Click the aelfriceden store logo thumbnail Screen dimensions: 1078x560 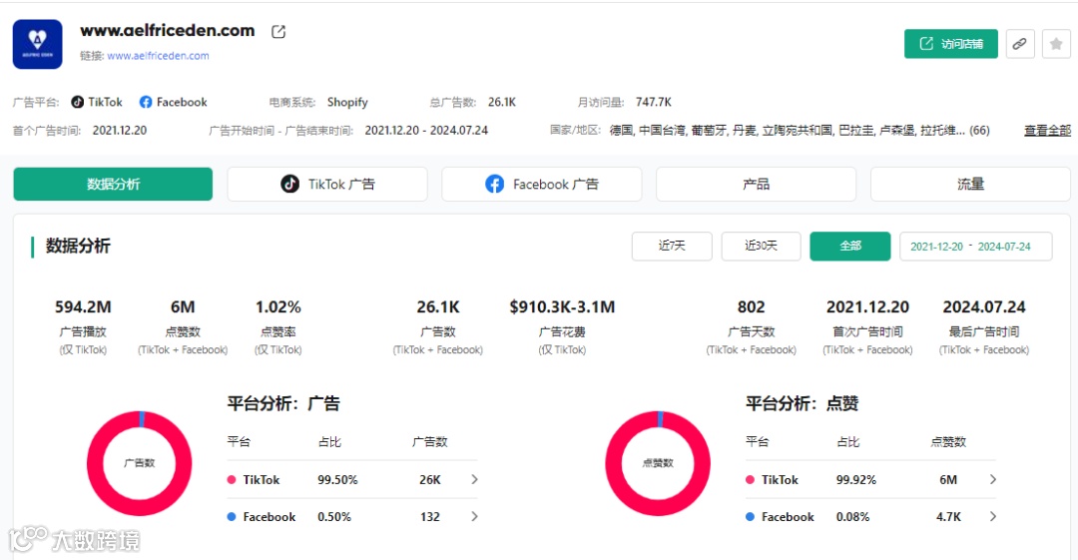point(37,44)
